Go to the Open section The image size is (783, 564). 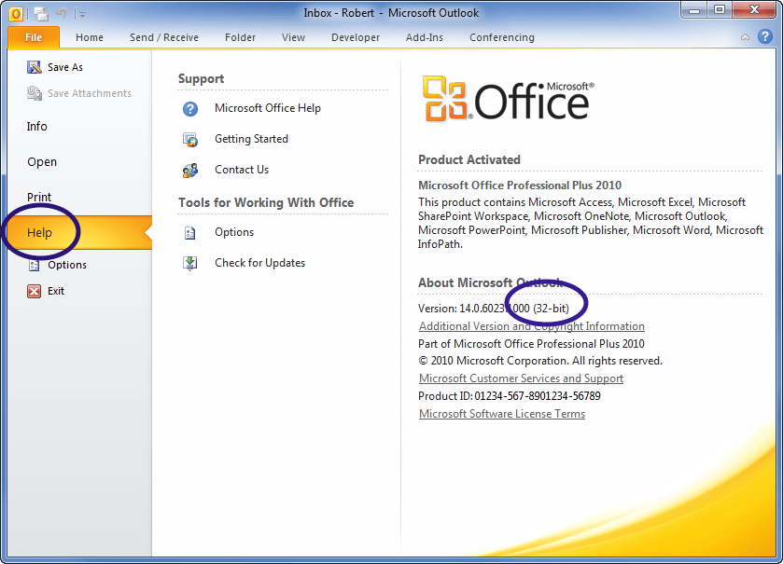coord(42,162)
